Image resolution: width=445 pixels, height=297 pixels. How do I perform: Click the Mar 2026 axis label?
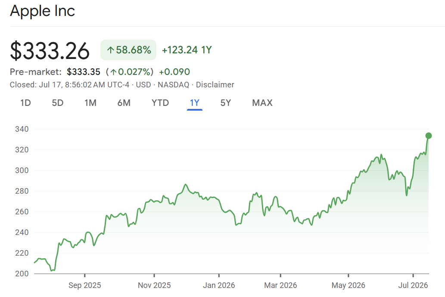click(280, 285)
